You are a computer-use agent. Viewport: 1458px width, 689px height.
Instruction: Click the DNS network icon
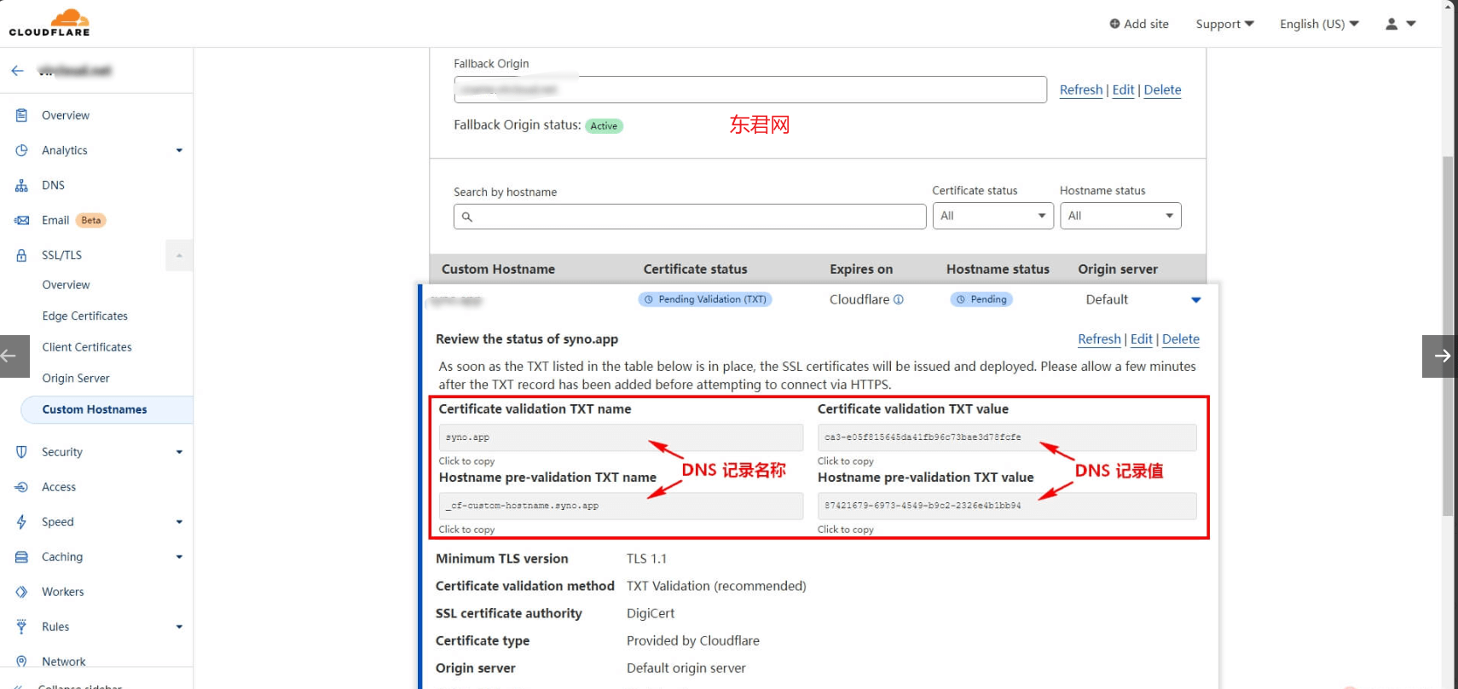(x=21, y=185)
